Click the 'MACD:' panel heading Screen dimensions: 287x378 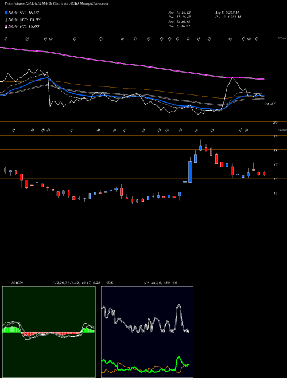pyautogui.click(x=17, y=283)
